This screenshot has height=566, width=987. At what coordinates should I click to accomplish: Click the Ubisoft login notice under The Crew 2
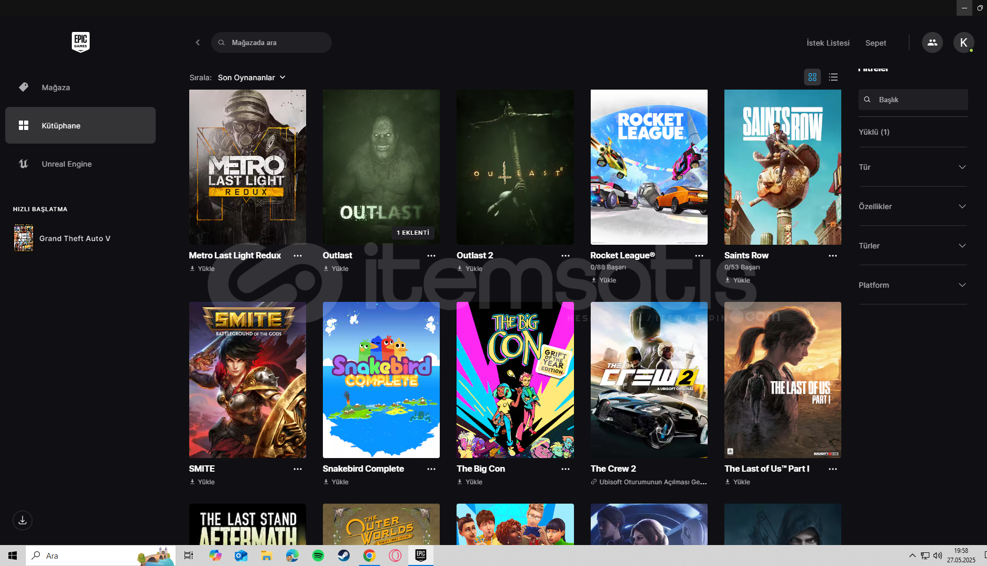click(649, 482)
